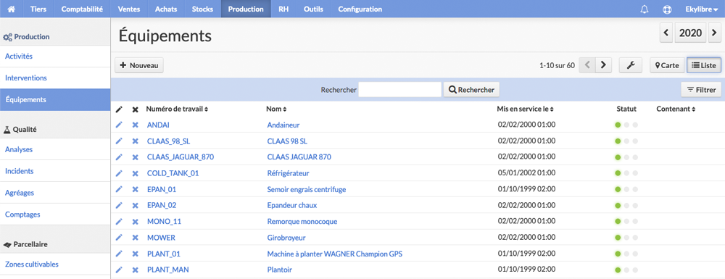Click the Rechercher search input field
This screenshot has width=725, height=279.
click(x=400, y=90)
